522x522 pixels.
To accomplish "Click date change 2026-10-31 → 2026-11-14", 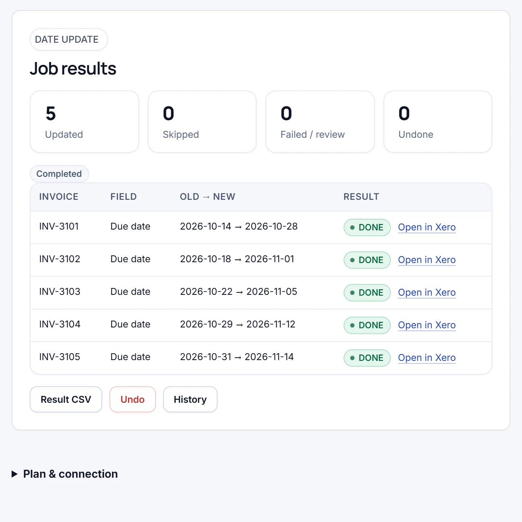I will [237, 357].
